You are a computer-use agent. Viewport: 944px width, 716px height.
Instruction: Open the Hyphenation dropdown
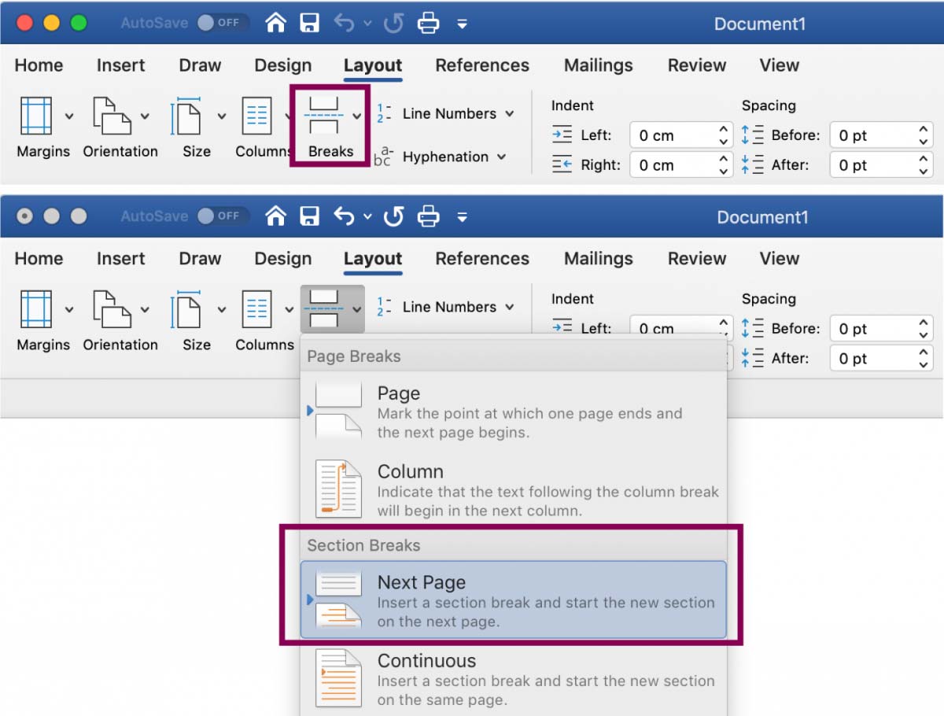coord(455,157)
